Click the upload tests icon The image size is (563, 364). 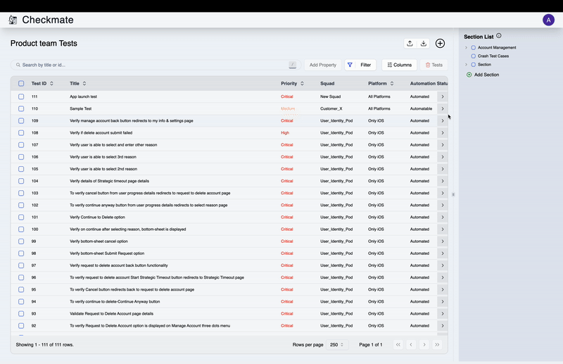click(x=410, y=44)
